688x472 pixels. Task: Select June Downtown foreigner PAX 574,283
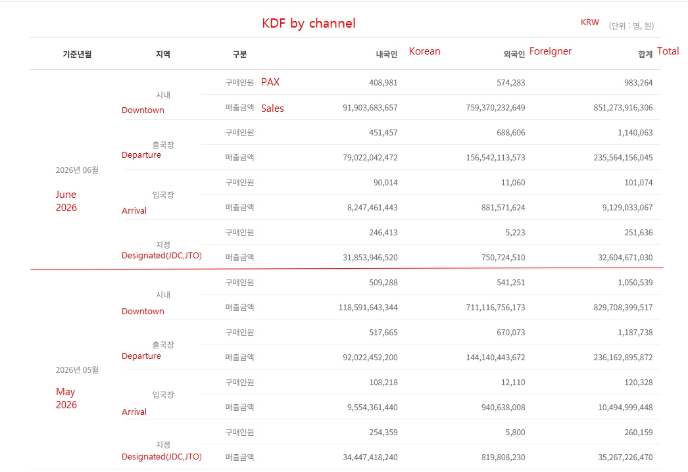pyautogui.click(x=510, y=82)
